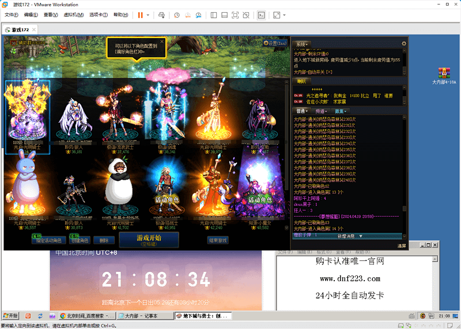Open the dropdown arrow beside the pause button
Viewport: 461px width, 329px height.
point(148,15)
